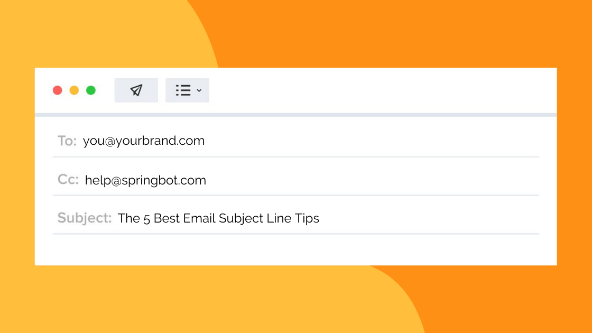Screen dimensions: 592x333
Task: Click the red close dot
Action: click(x=58, y=90)
